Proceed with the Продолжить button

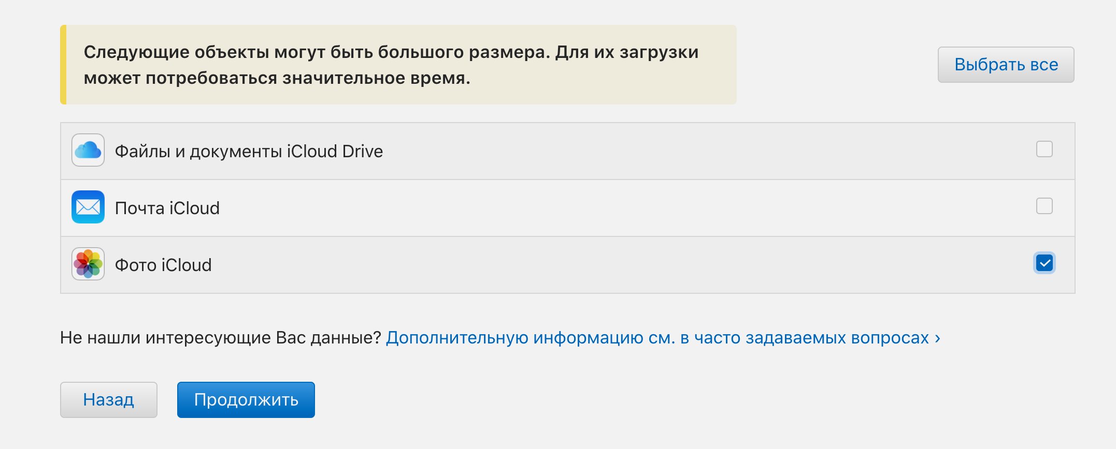tap(246, 400)
